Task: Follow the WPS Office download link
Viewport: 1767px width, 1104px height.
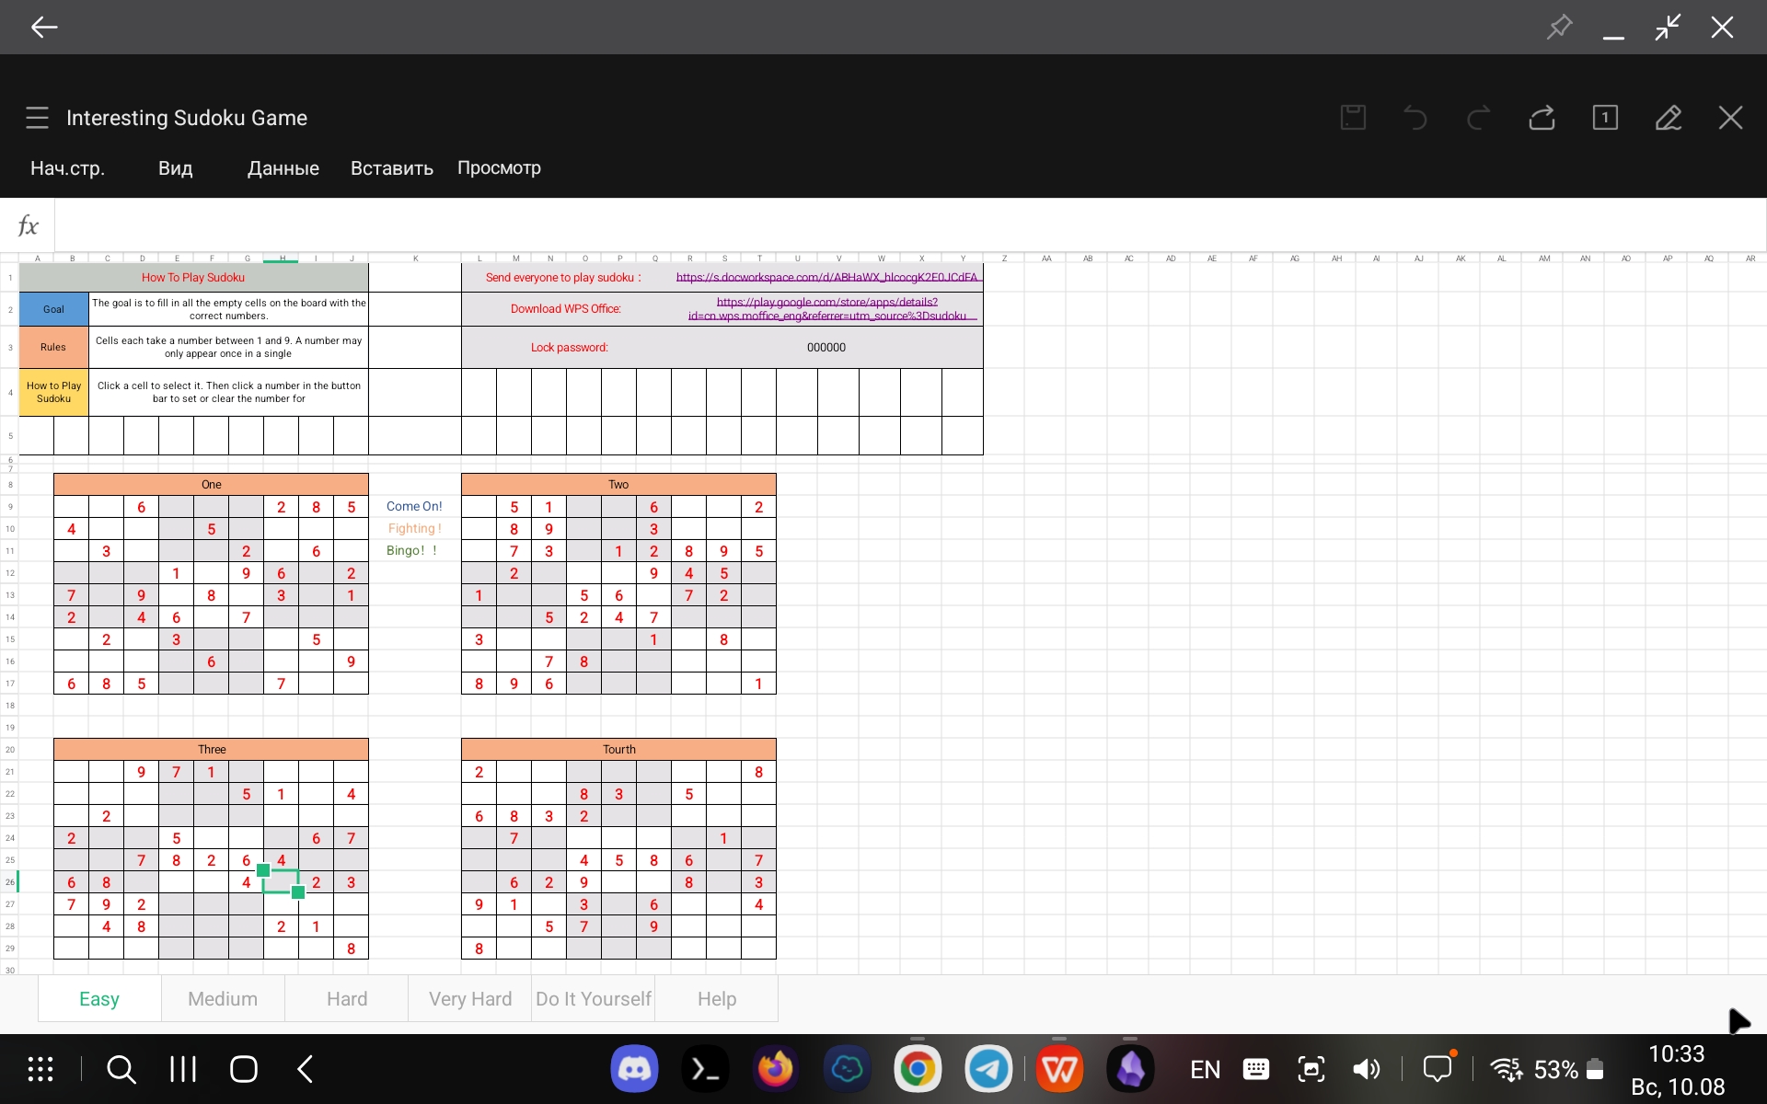Action: pos(826,308)
